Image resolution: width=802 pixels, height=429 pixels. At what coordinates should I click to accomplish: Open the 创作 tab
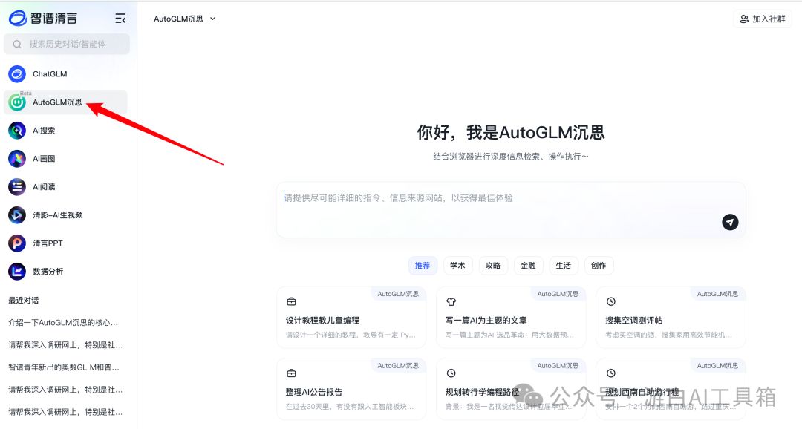599,266
